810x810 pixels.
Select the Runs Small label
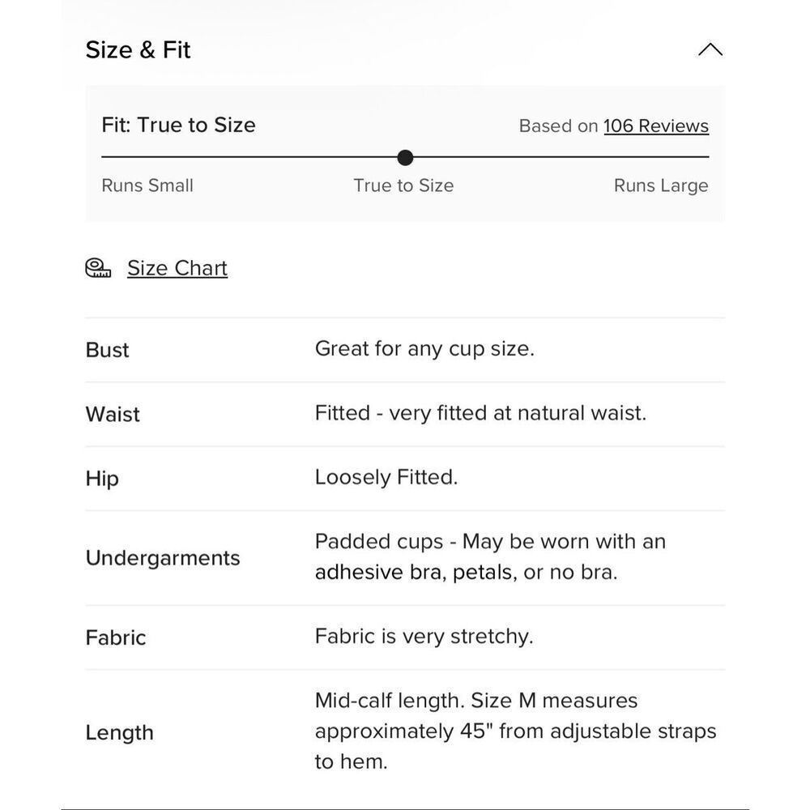coord(147,185)
